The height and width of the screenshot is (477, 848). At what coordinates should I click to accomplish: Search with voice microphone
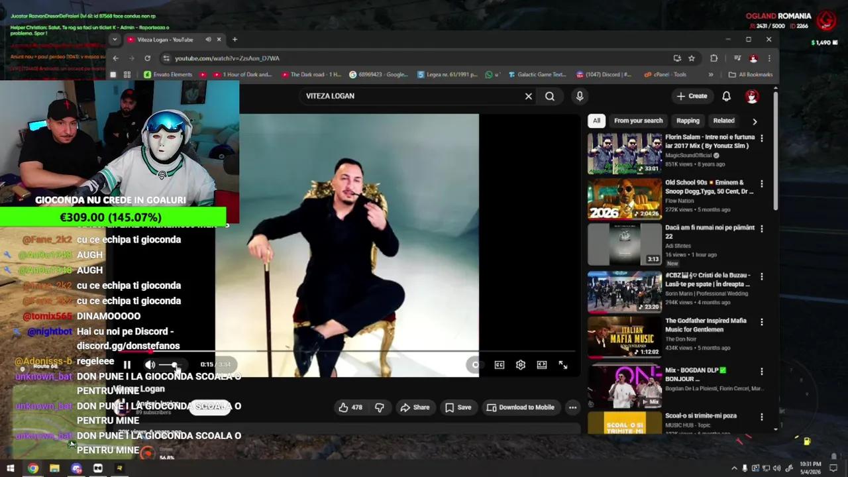pos(580,96)
